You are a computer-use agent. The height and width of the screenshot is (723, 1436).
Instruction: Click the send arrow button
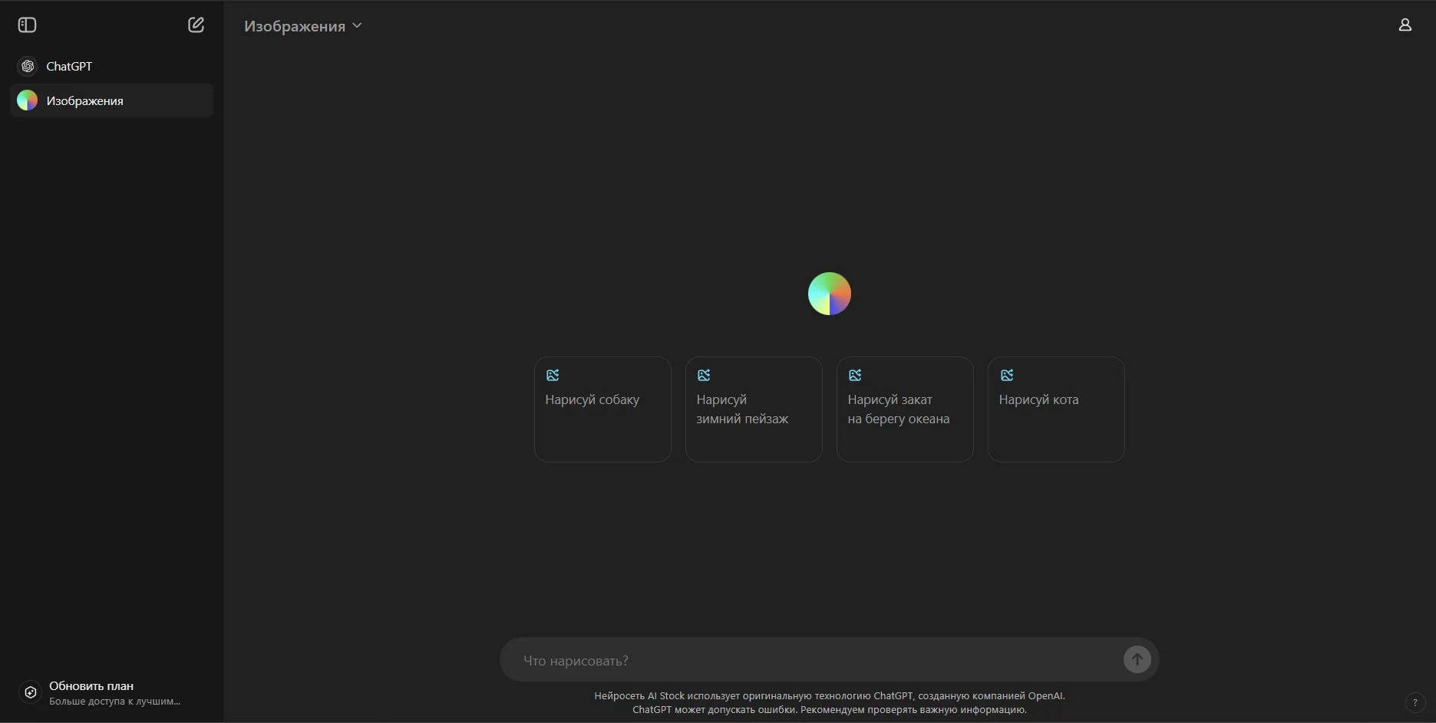click(x=1137, y=659)
